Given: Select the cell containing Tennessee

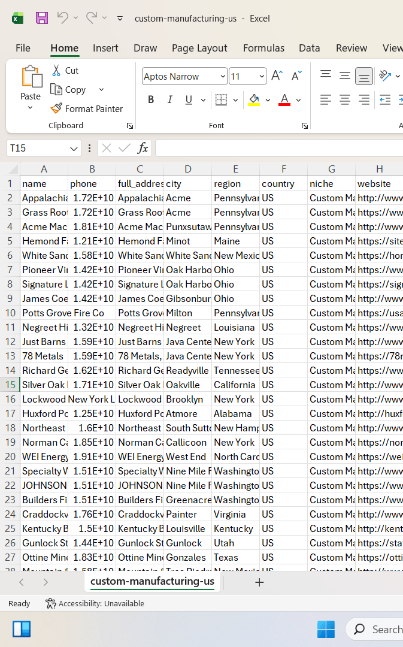Looking at the screenshot, I should click(x=235, y=371).
